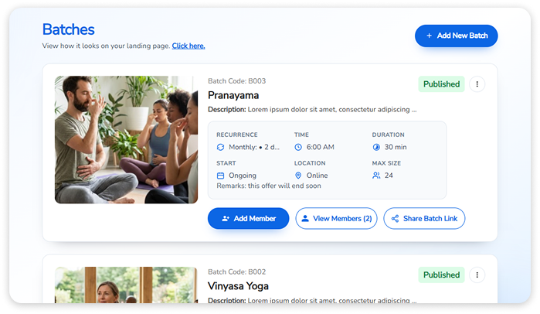540x314 pixels.
Task: Click the 'Ongoing' start value
Action: coord(243,176)
